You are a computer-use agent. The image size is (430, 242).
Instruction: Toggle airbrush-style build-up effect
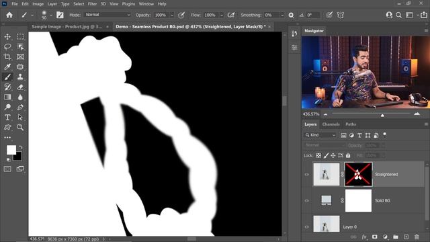click(231, 15)
